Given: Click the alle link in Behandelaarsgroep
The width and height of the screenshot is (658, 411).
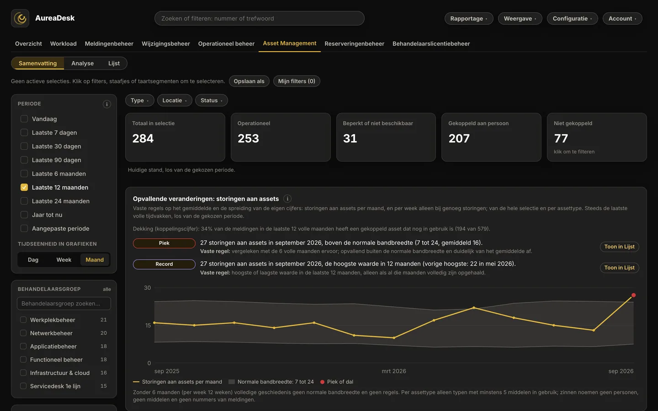Looking at the screenshot, I should [x=107, y=289].
